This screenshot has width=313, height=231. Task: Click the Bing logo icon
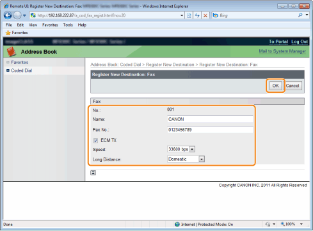coord(216,15)
